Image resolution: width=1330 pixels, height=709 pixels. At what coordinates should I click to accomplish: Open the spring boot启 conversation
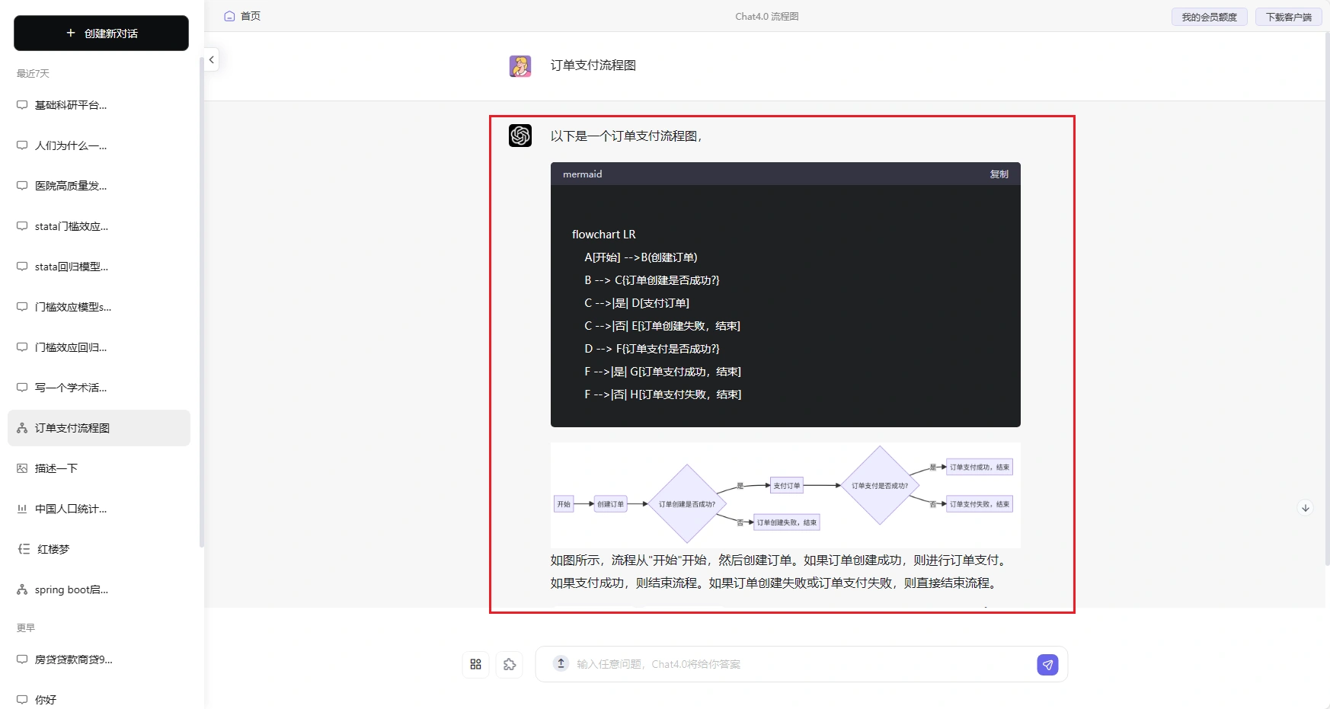[99, 589]
